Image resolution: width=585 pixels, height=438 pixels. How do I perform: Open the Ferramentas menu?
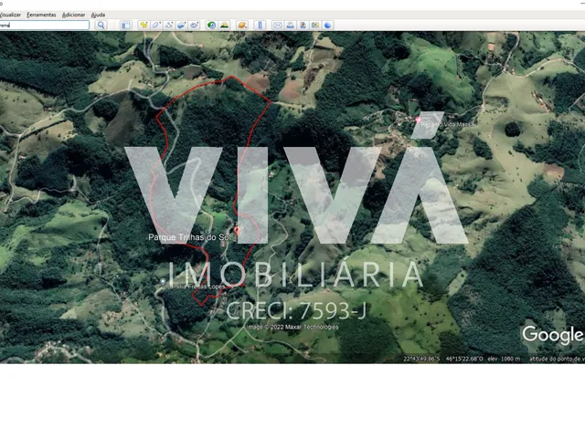[41, 15]
